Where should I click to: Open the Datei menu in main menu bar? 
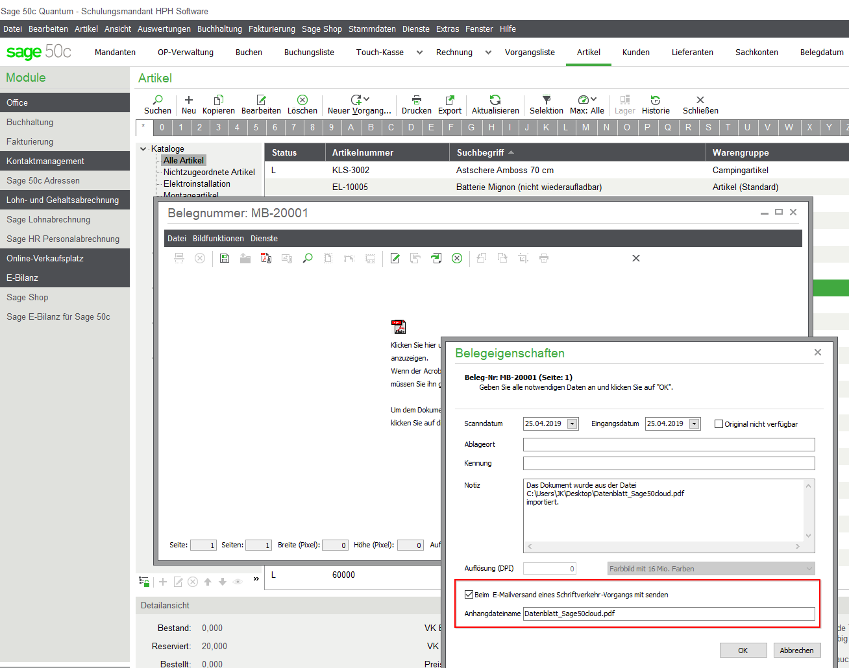tap(12, 29)
